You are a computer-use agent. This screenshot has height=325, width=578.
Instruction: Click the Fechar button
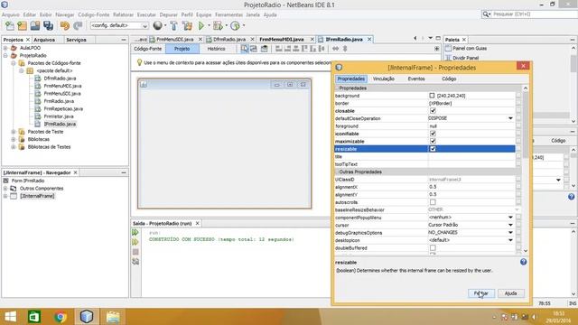pyautogui.click(x=481, y=293)
